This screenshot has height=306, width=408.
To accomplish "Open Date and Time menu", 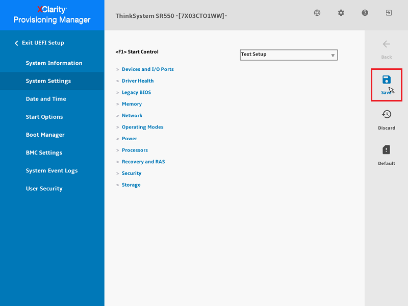I will pyautogui.click(x=46, y=99).
